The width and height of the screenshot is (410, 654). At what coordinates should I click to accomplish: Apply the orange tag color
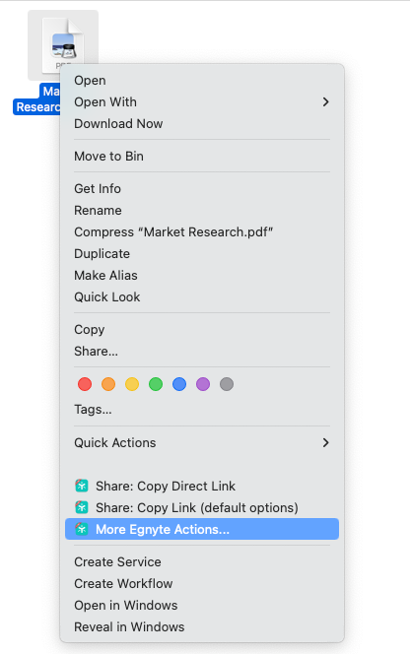point(108,384)
